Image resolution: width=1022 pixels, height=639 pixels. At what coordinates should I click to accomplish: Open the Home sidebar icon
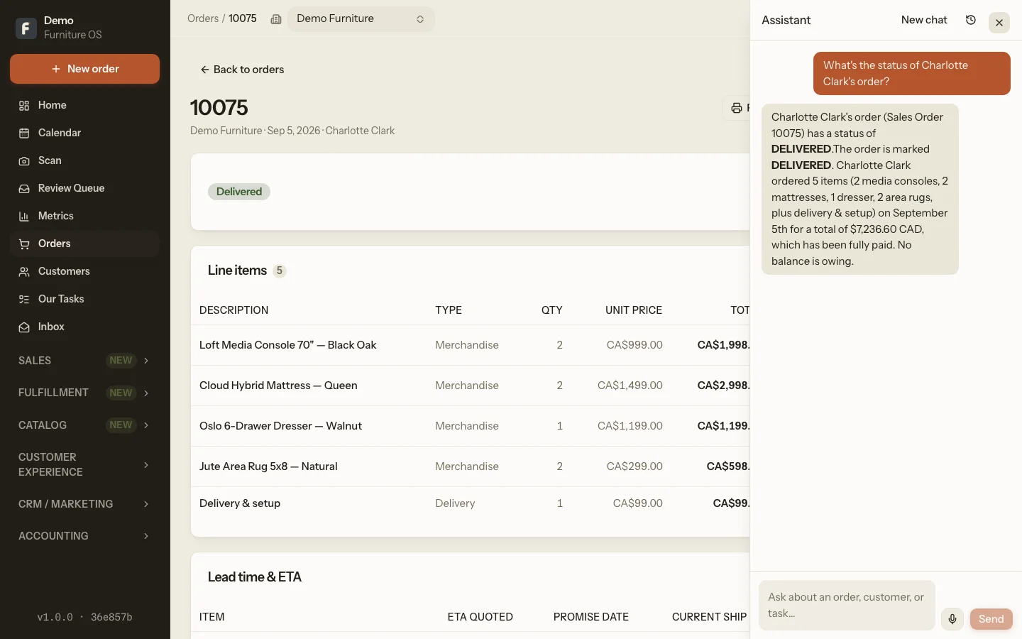[x=24, y=106]
